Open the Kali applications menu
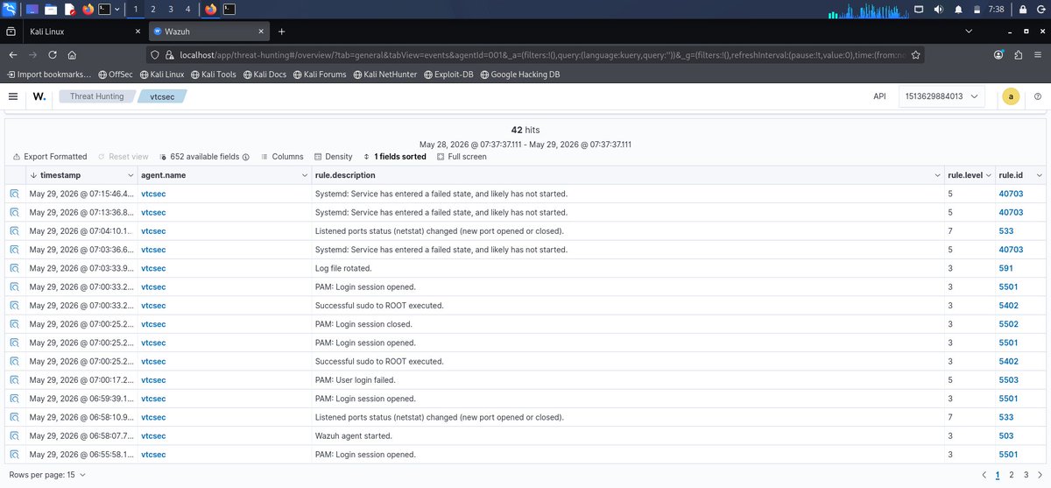The width and height of the screenshot is (1051, 488). [10, 9]
